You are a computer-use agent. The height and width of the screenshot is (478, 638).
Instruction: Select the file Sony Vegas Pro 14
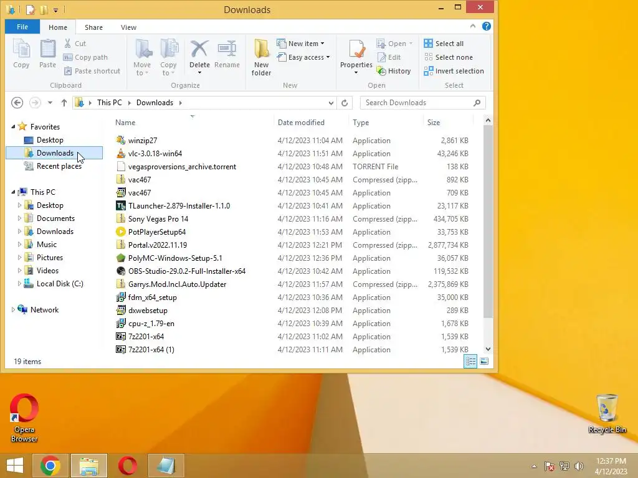point(158,219)
